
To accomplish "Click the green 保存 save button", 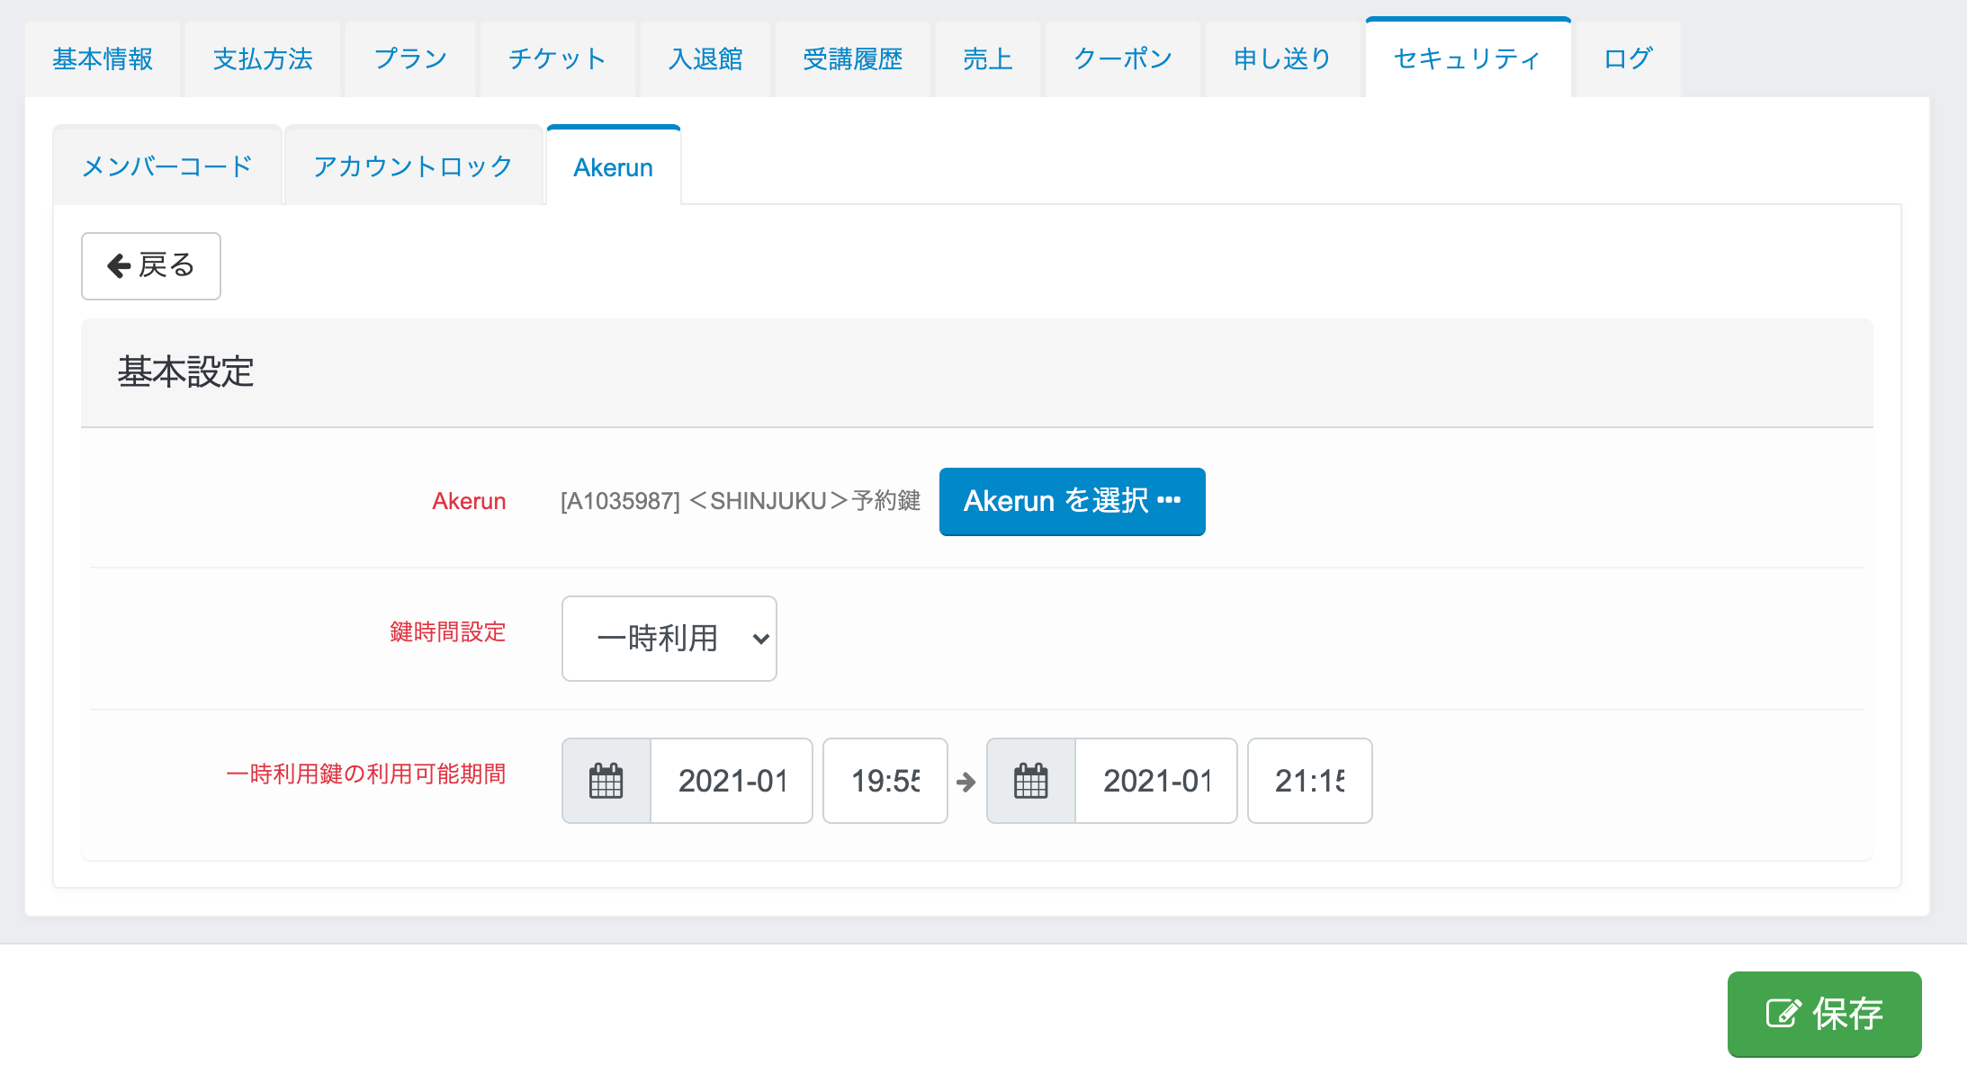I will [1825, 1014].
